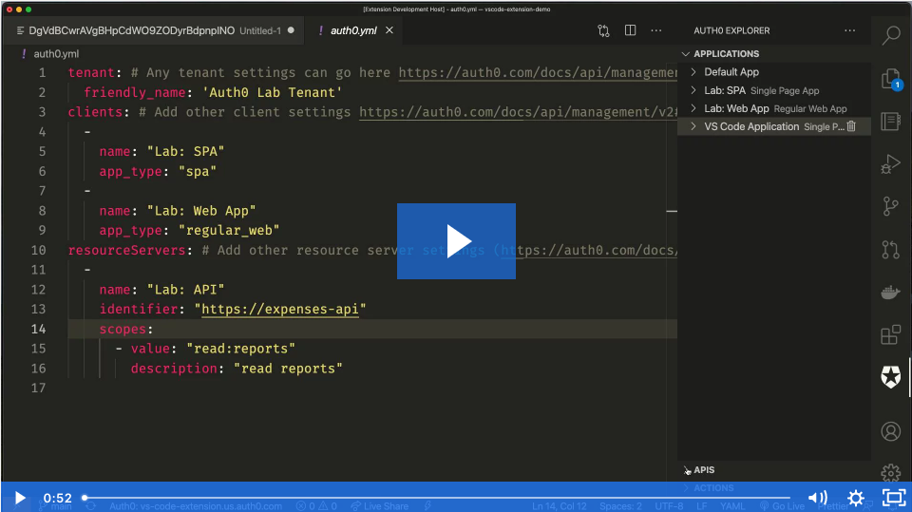Click the 'tenant' key on line 1
Viewport: 912px width, 512px height.
point(91,73)
